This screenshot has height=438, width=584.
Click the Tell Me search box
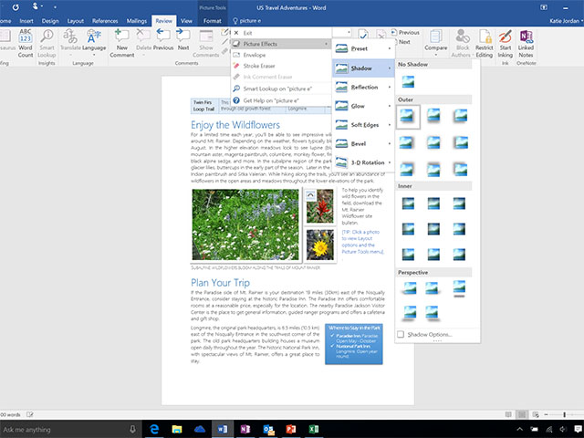pyautogui.click(x=247, y=21)
